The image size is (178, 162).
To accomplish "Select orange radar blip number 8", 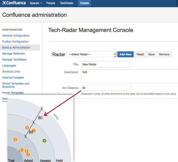I will pos(21,151).
